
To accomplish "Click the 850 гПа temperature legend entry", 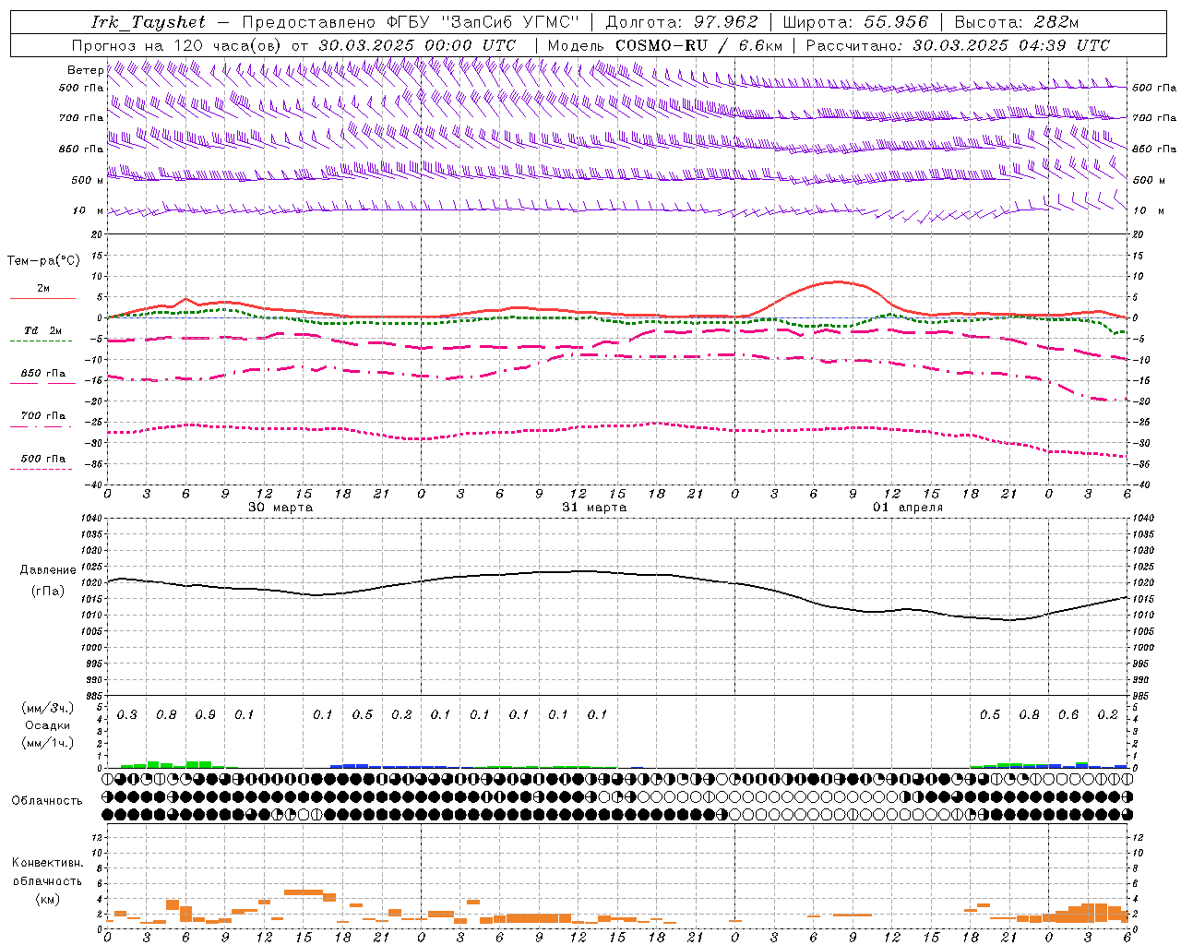I will click(42, 374).
